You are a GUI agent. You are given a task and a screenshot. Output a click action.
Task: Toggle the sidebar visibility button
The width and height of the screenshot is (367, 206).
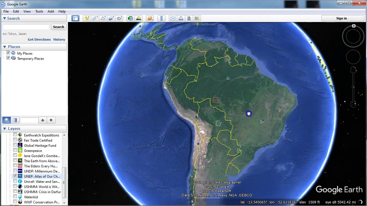(75, 18)
